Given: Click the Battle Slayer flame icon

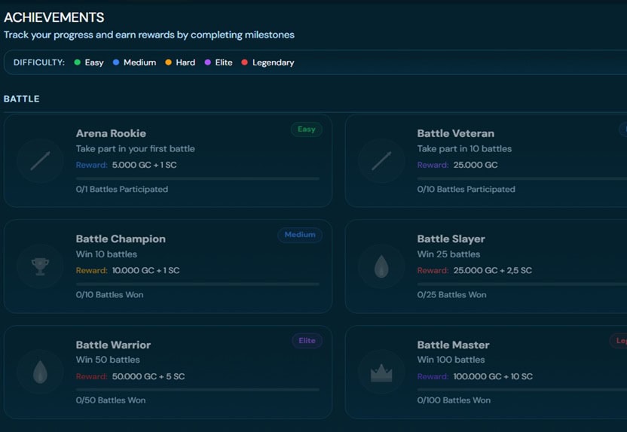Looking at the screenshot, I should point(381,266).
